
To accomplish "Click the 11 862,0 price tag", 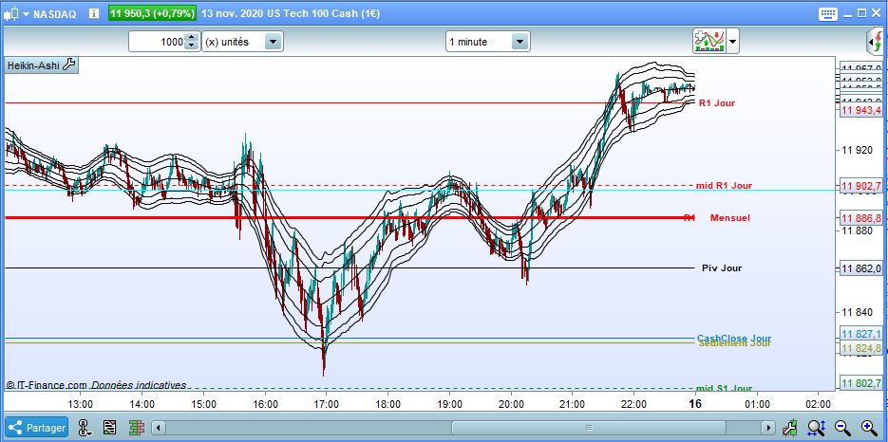I will pos(860,268).
